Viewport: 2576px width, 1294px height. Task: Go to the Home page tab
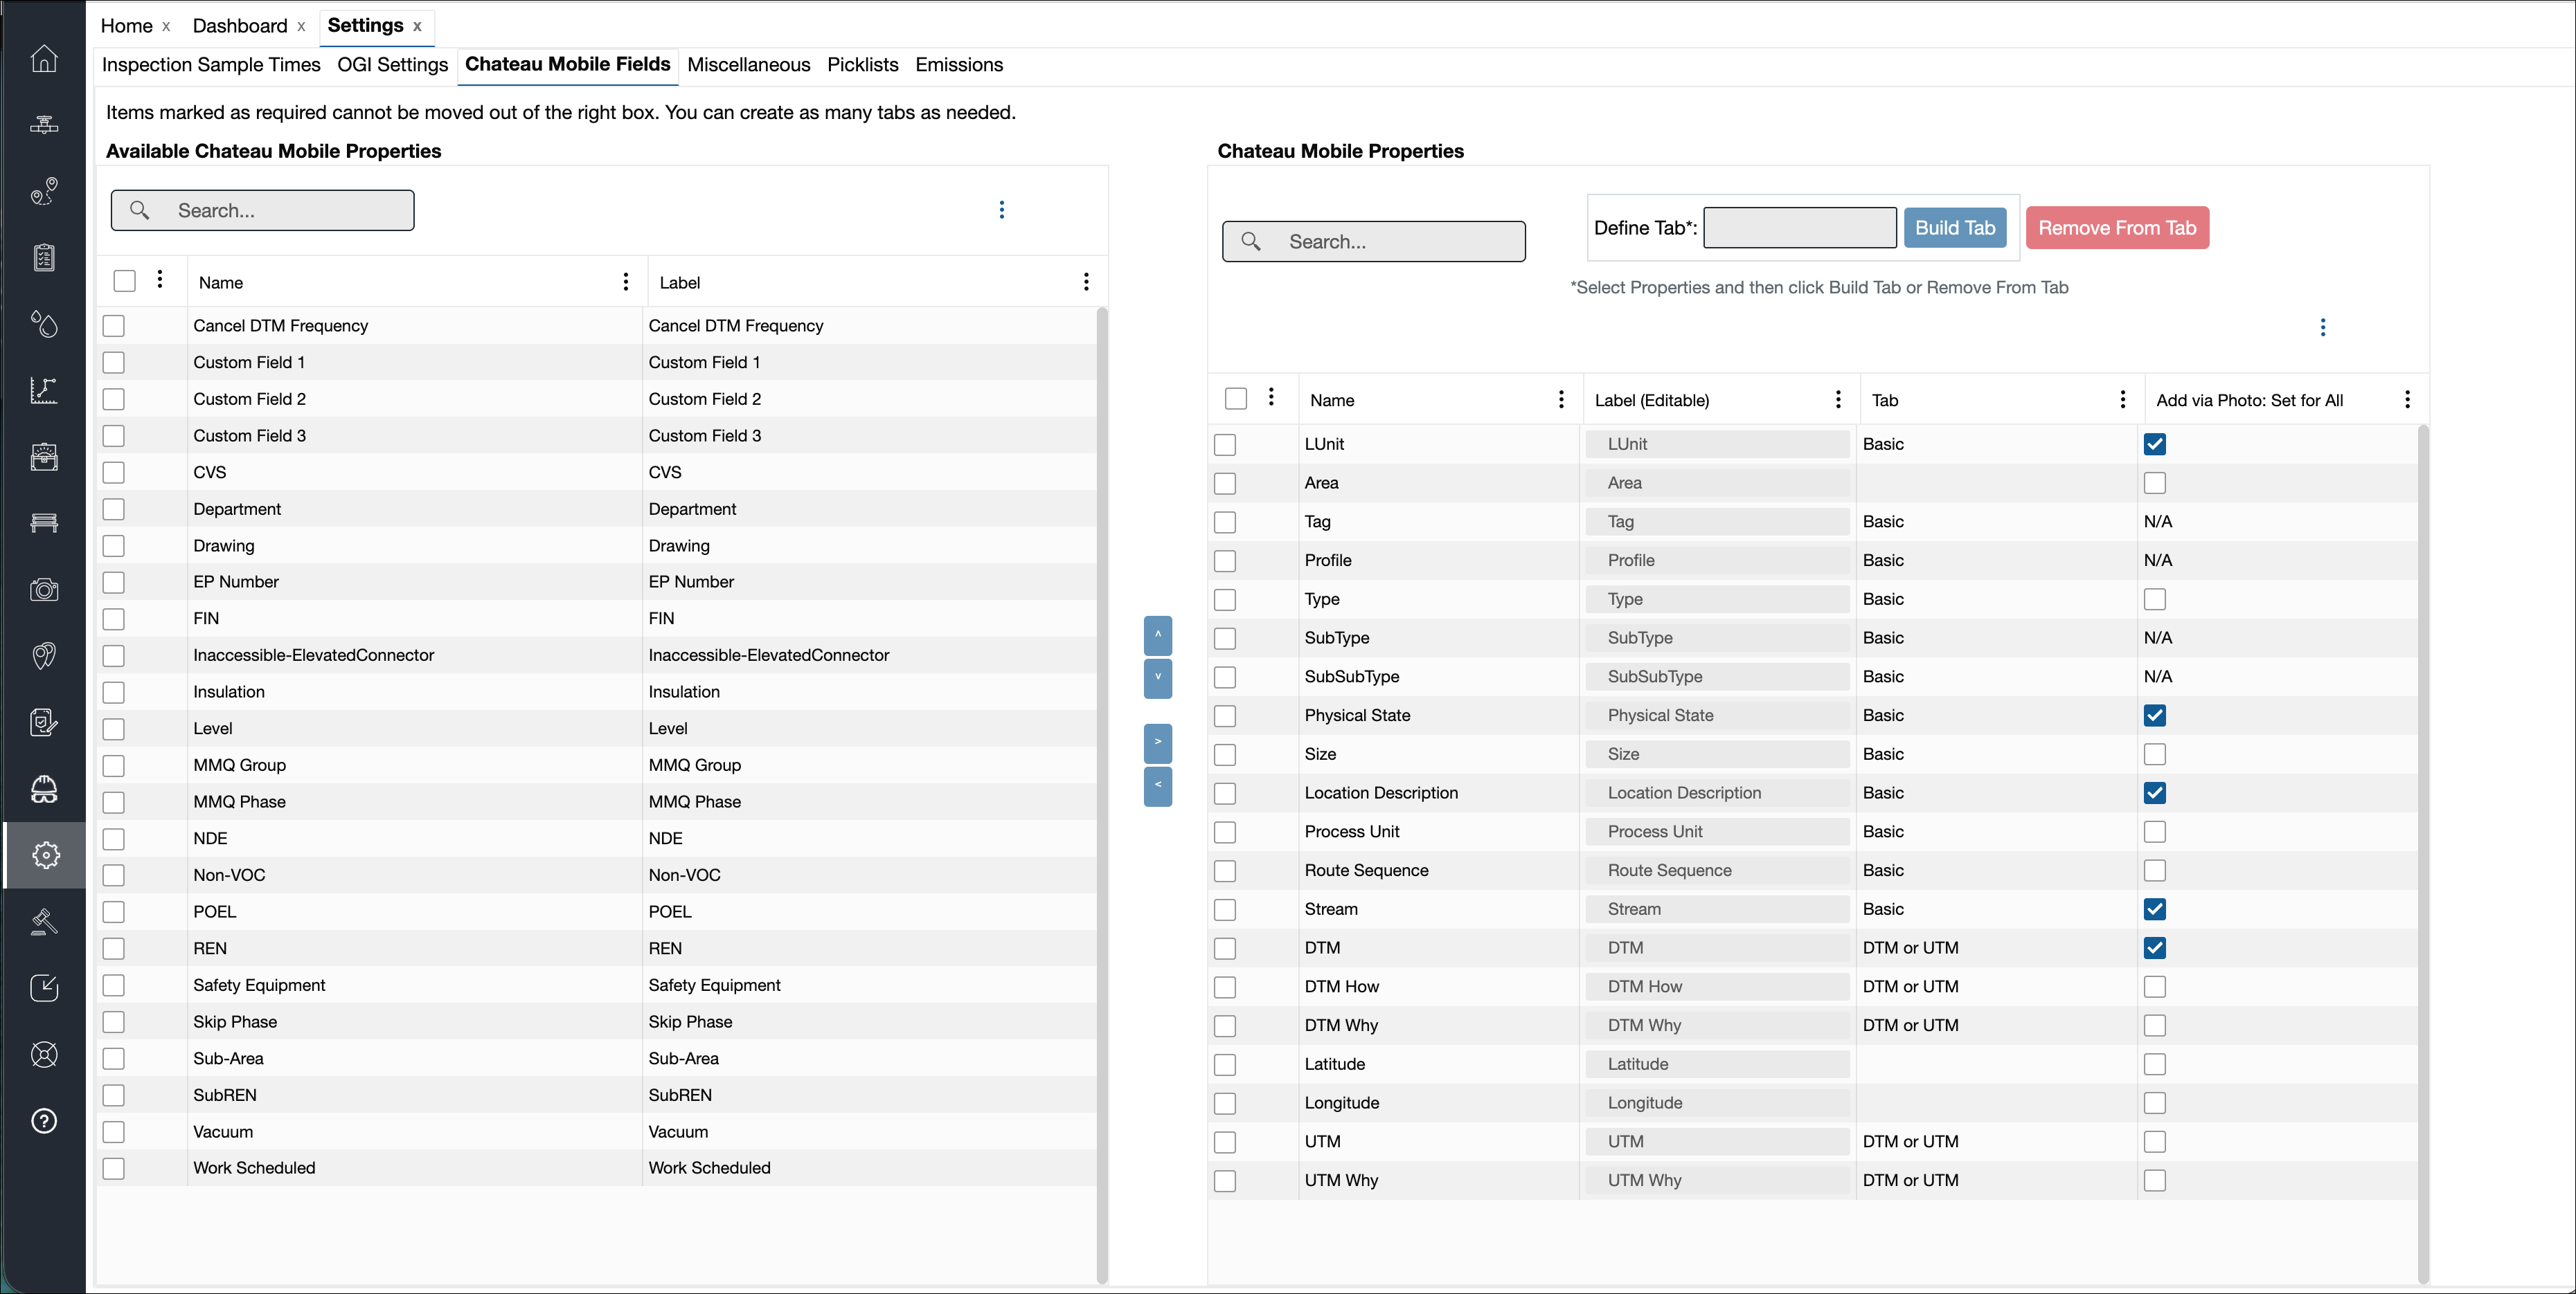click(127, 26)
